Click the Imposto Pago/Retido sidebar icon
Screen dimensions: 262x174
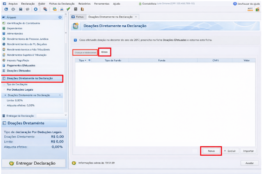tap(4, 60)
